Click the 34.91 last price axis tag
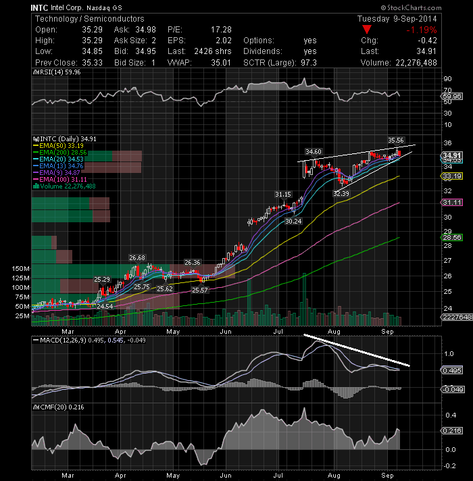 coord(451,155)
